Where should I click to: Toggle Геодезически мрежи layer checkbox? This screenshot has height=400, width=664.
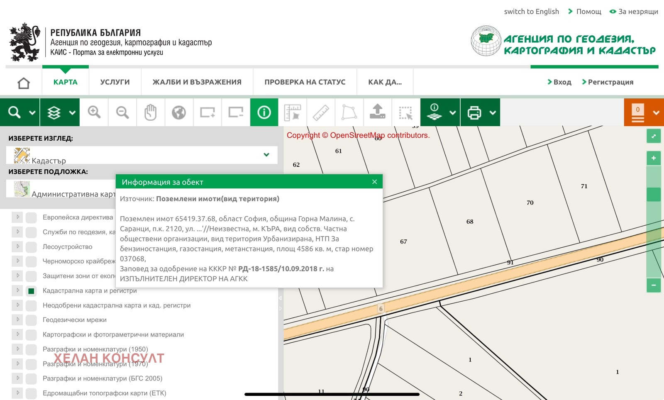pos(31,320)
